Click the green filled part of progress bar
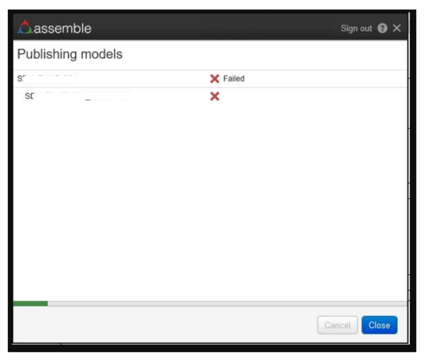Image resolution: width=426 pixels, height=362 pixels. [30, 304]
